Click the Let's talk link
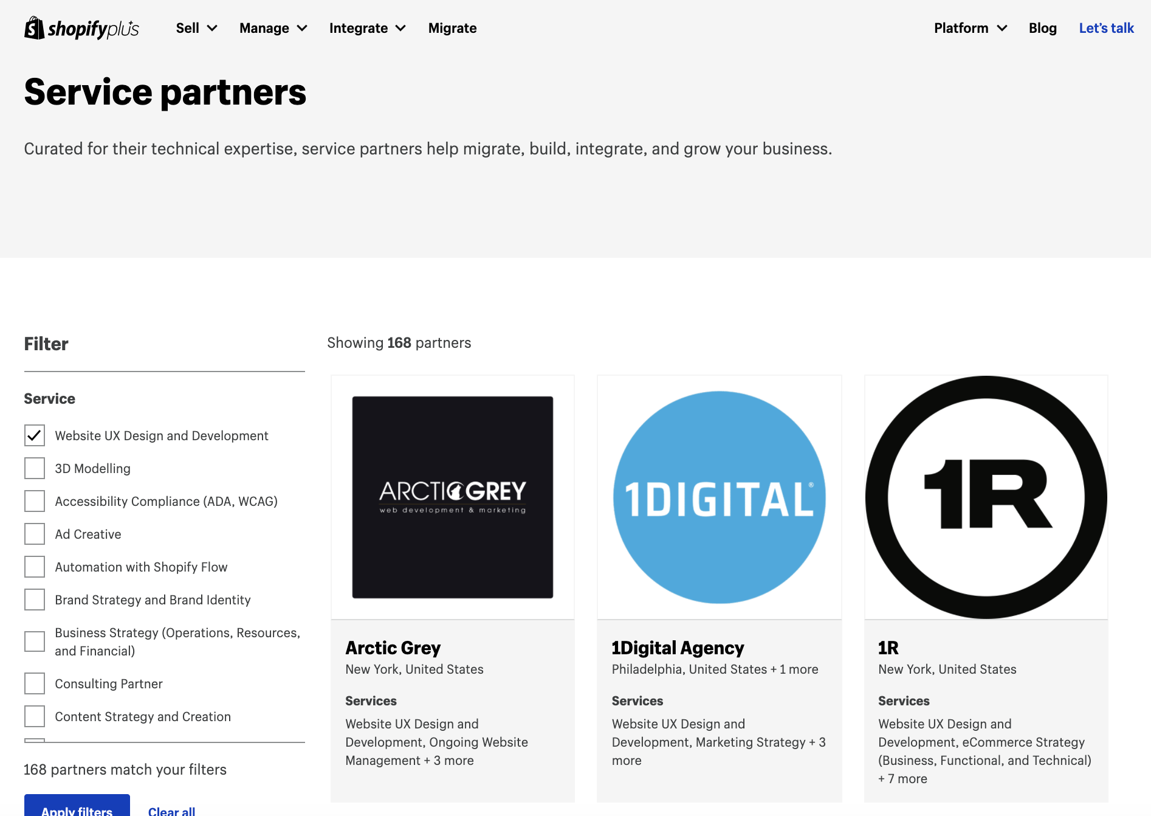The image size is (1151, 816). click(x=1106, y=29)
